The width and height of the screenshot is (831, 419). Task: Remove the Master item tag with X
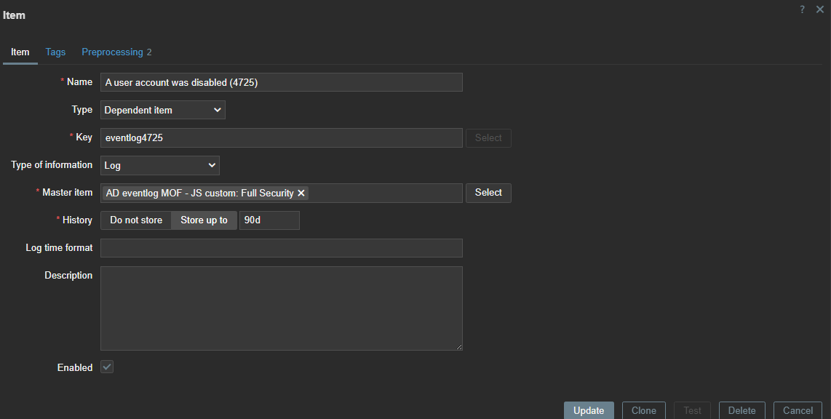coord(301,193)
